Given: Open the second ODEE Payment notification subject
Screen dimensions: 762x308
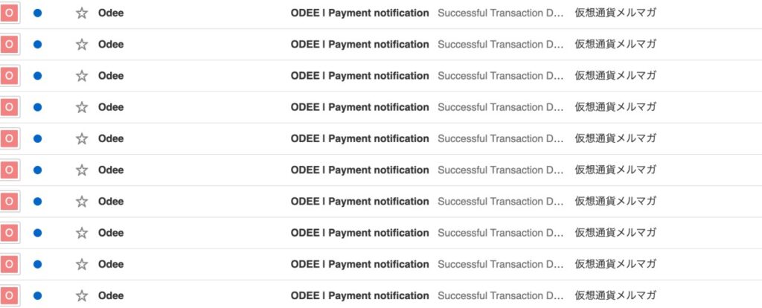Looking at the screenshot, I should [359, 45].
